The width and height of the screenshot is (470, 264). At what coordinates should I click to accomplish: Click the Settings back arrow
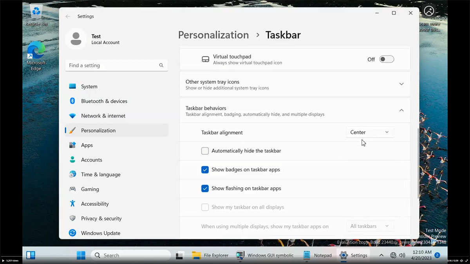coord(68,16)
